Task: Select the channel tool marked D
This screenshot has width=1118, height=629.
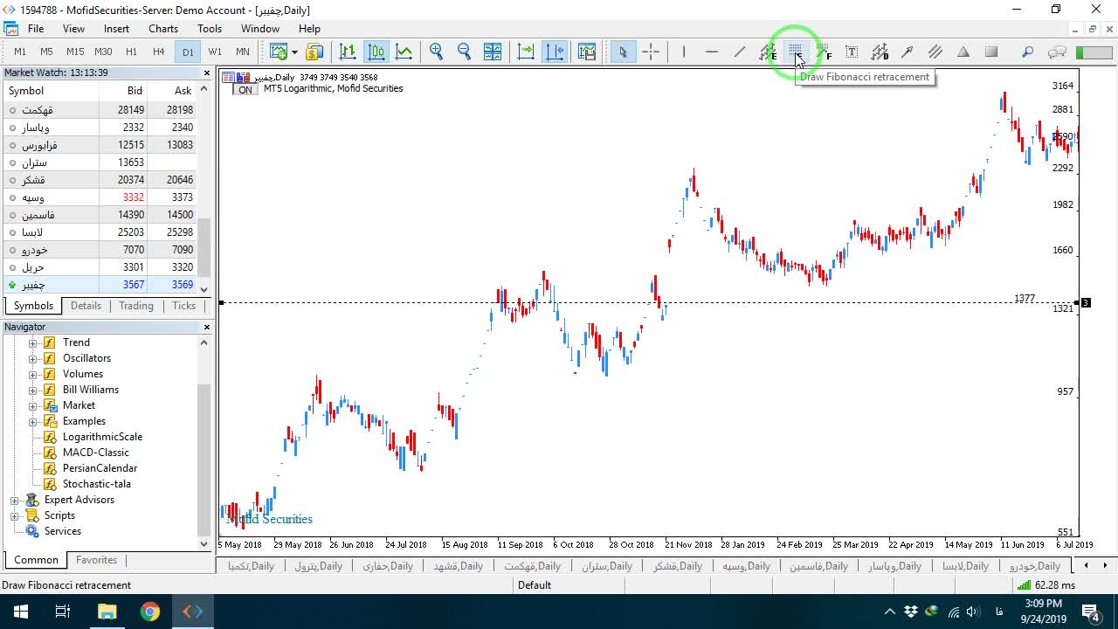Action: 880,52
